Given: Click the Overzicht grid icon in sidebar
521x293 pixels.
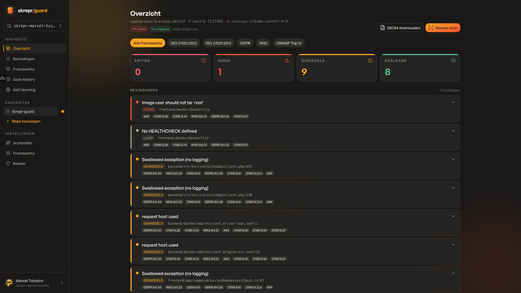Looking at the screenshot, I should pos(8,48).
